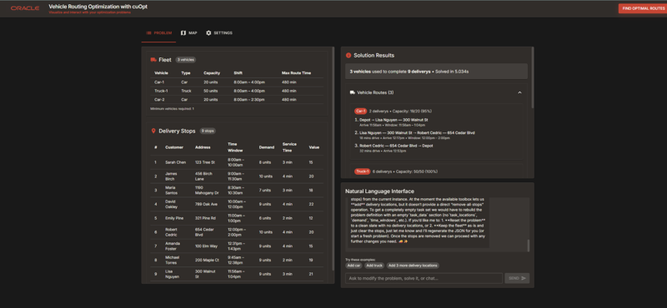Choose the 'Add car' example chip

point(354,266)
